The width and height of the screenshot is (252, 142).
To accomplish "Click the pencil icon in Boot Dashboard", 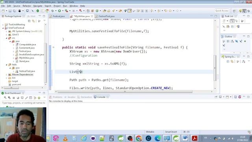I will tap(26, 98).
